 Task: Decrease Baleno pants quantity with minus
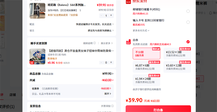point(101,15)
